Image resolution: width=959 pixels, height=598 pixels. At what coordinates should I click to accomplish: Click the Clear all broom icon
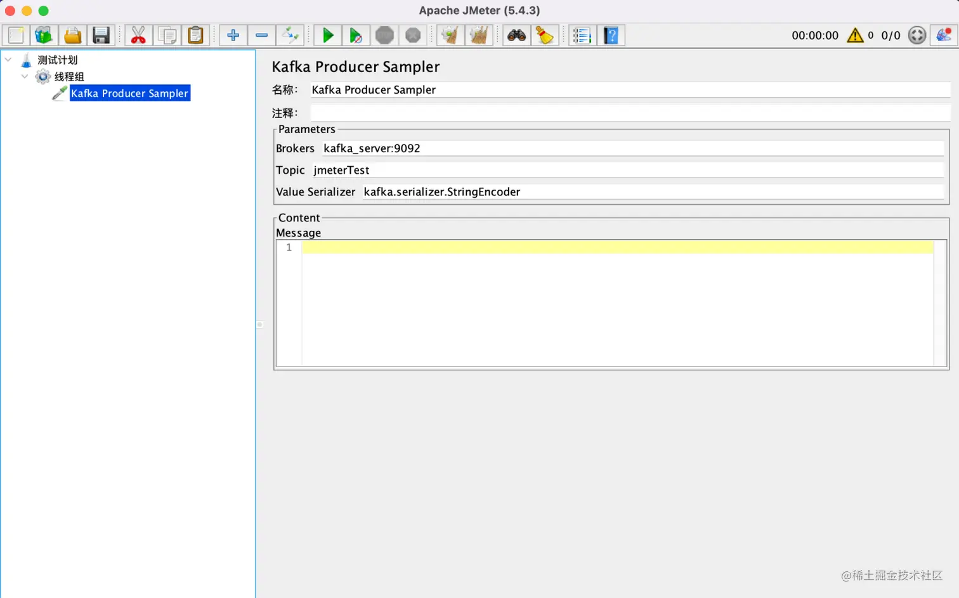coord(478,36)
